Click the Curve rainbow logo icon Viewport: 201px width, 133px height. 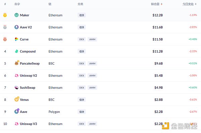(x=16, y=39)
